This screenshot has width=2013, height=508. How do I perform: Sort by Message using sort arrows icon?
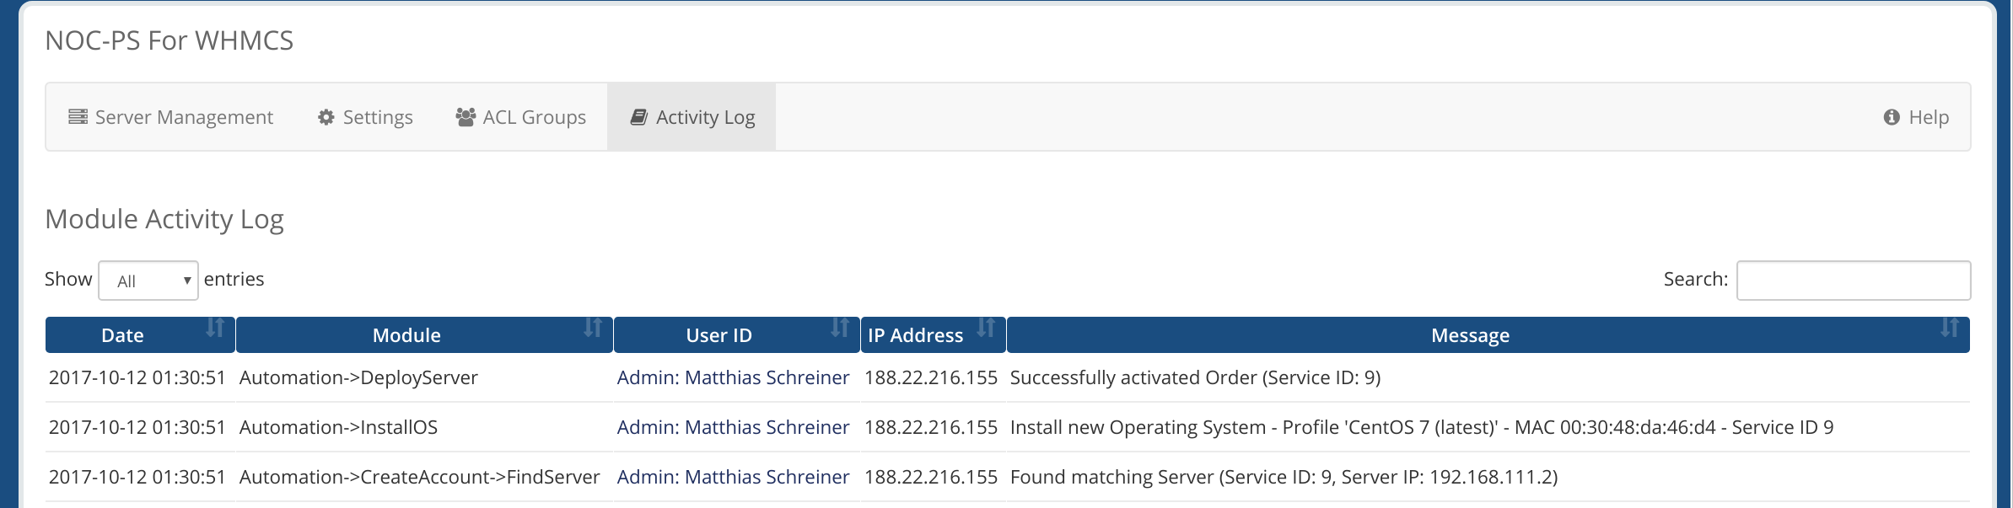coord(1950,328)
